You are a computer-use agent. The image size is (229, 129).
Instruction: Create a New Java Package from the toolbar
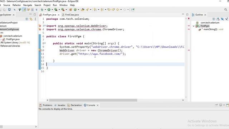pos(71,10)
